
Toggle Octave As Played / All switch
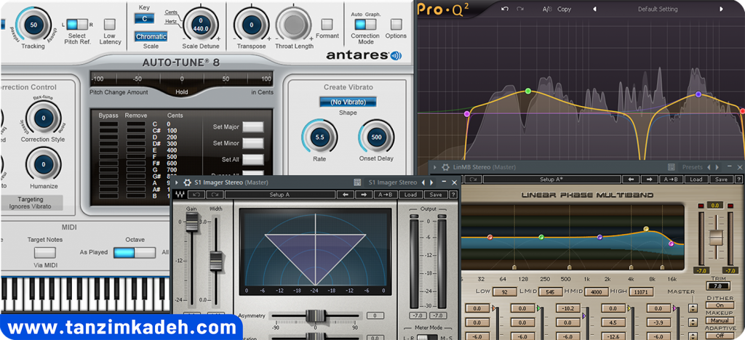(x=135, y=252)
